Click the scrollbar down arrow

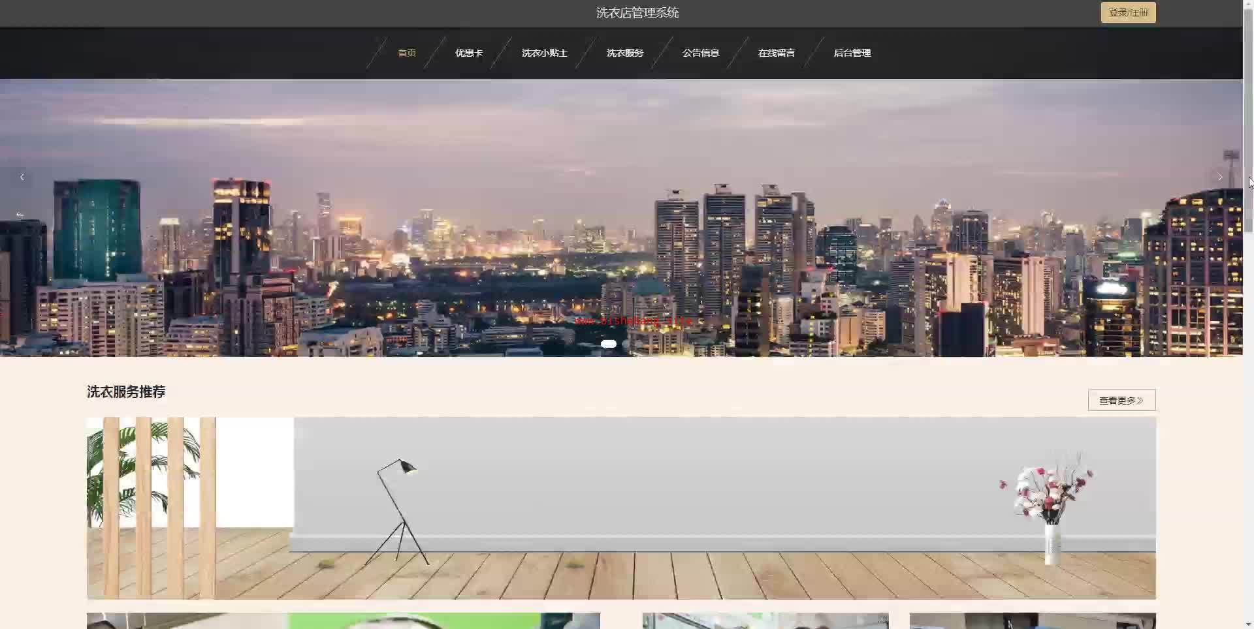pyautogui.click(x=1248, y=624)
